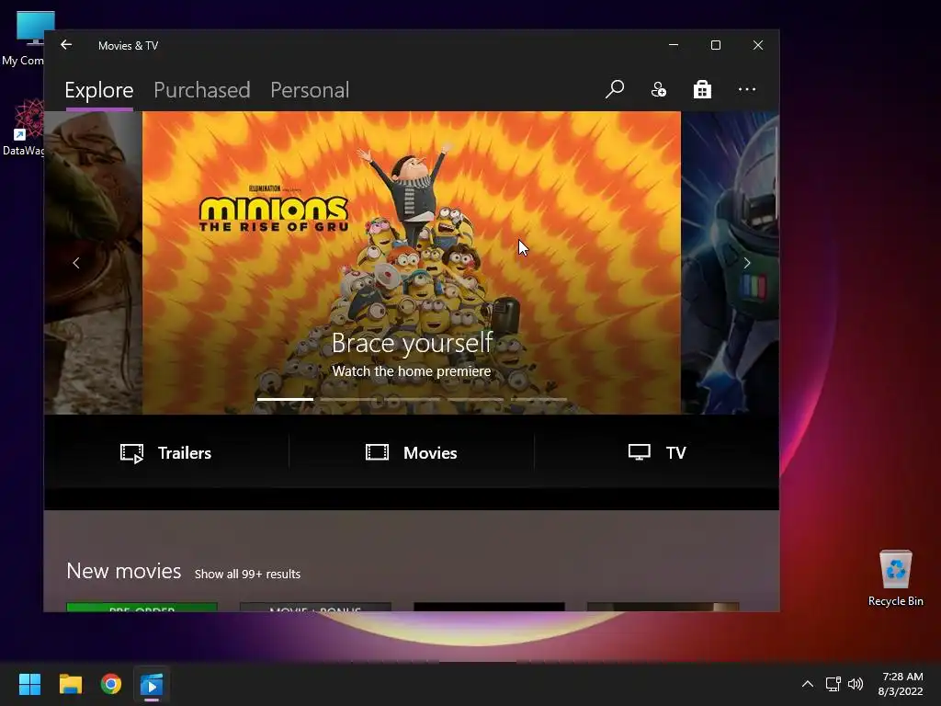
Task: Click Show all 99+ results link
Action: coord(247,574)
